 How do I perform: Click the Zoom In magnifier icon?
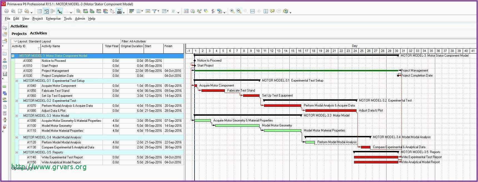[232, 11]
